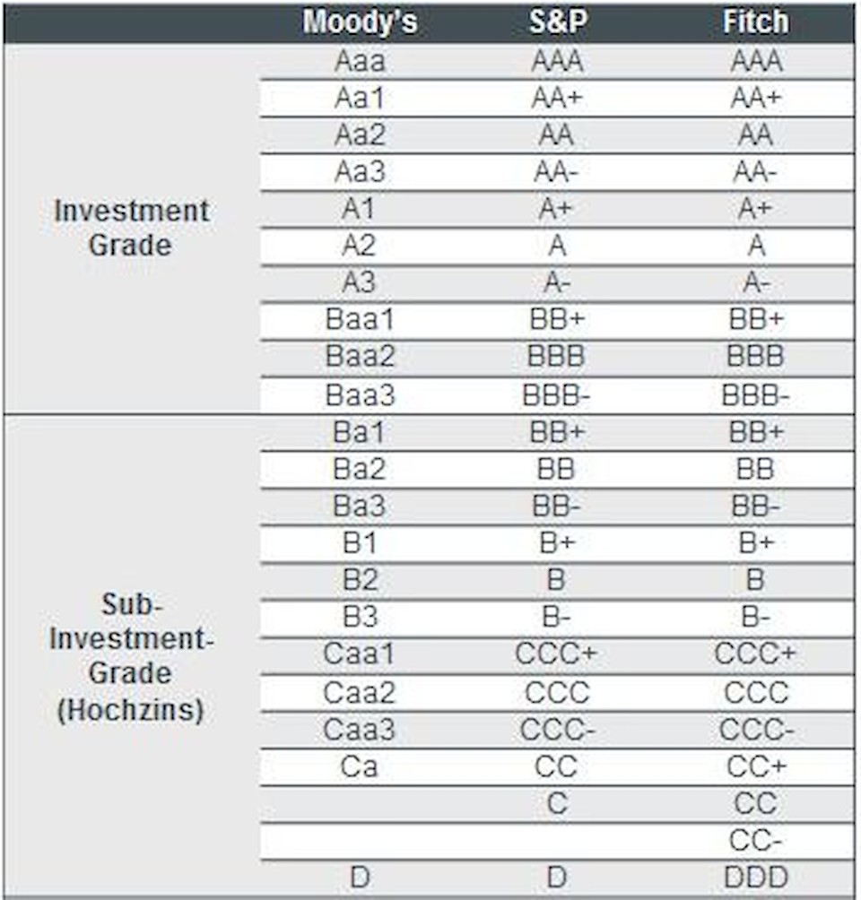The image size is (861, 900).
Task: Click the Moody's column header
Action: coord(360,22)
